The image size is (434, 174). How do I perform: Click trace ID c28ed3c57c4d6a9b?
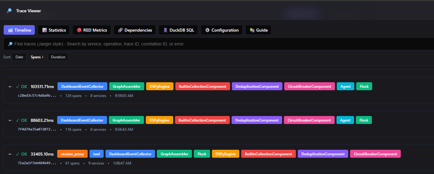[37, 96]
